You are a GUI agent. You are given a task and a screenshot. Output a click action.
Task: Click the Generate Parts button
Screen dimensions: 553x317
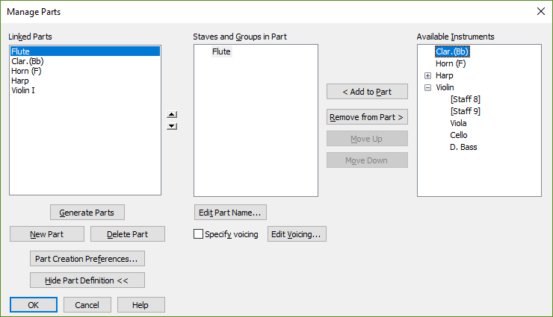(x=87, y=213)
